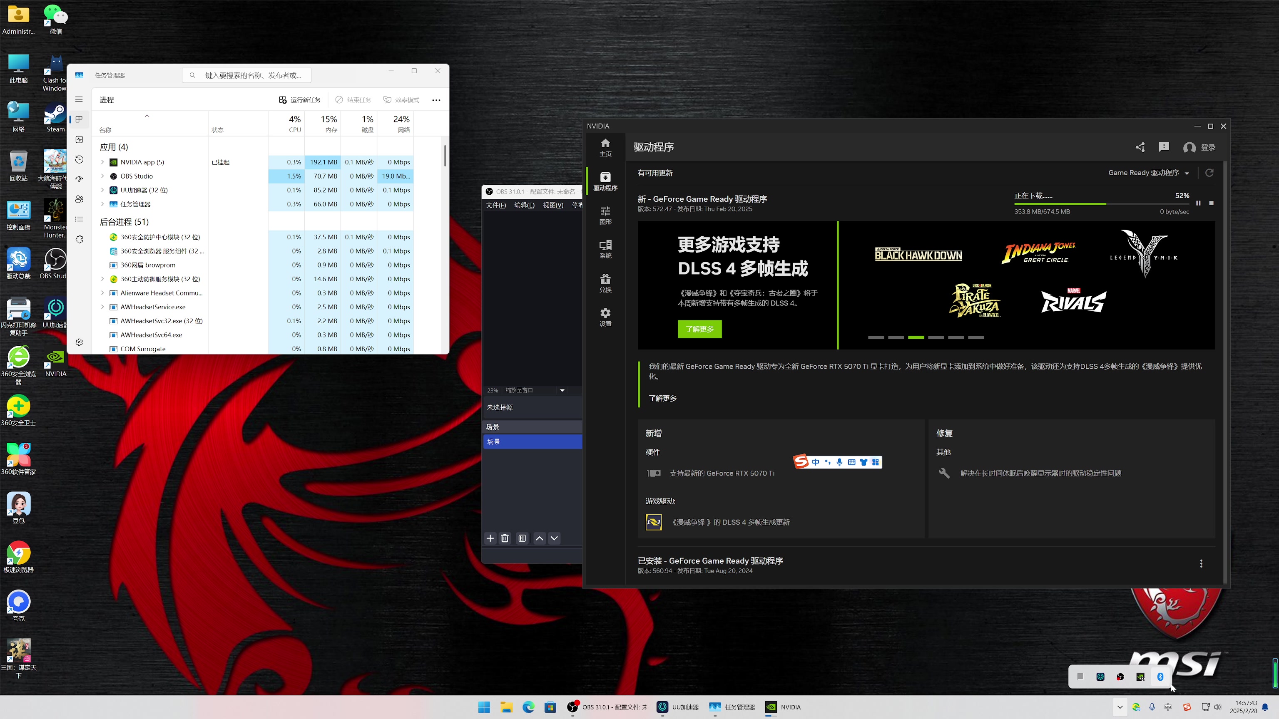Move scene up in OBS
The image size is (1279, 719).
tap(540, 538)
